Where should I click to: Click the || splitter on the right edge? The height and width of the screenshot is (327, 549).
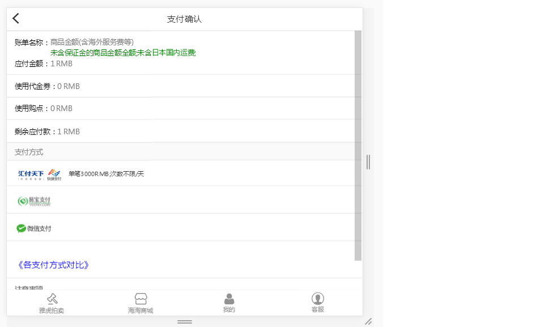[369, 162]
